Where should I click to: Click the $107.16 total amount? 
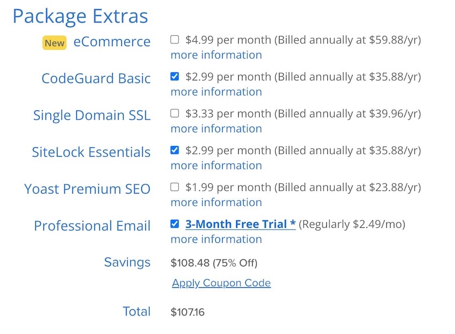click(187, 312)
